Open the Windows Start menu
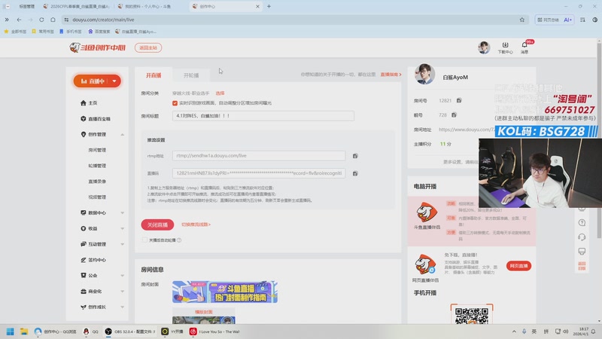Screen dimensions: 602x339 [x=11, y=331]
